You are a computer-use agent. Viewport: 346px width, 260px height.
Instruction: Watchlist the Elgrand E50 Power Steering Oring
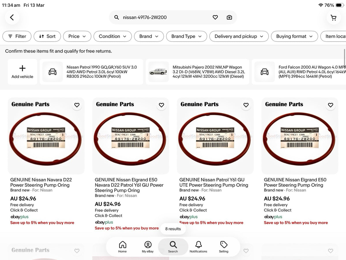pyautogui.click(x=330, y=105)
